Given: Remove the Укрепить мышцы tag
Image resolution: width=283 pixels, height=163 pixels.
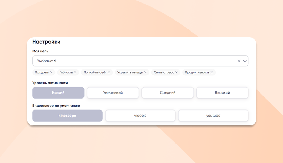Looking at the screenshot, I should (x=145, y=72).
